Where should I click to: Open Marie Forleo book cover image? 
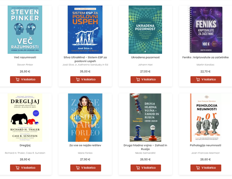(85, 118)
